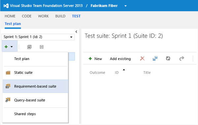Open the BUILD hub
Screen dimensions: 198x125
[60, 16]
